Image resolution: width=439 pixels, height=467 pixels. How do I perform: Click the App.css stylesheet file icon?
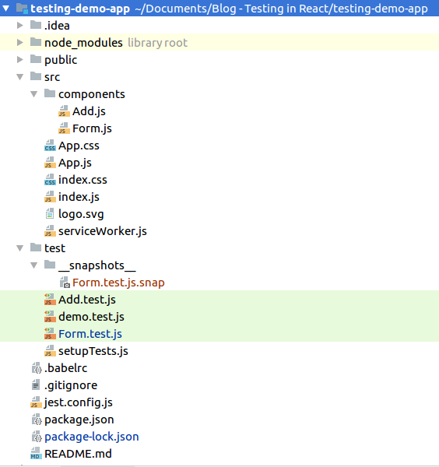[x=50, y=146]
